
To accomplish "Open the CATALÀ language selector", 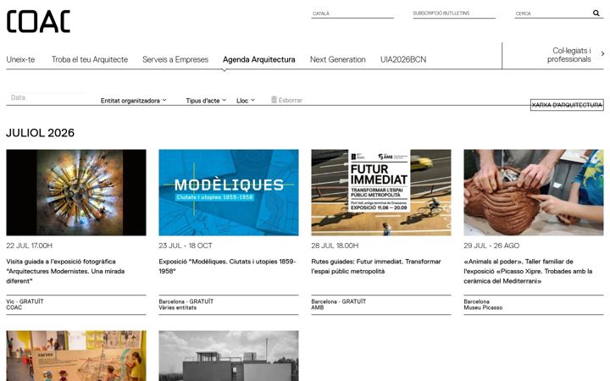I will pyautogui.click(x=352, y=14).
